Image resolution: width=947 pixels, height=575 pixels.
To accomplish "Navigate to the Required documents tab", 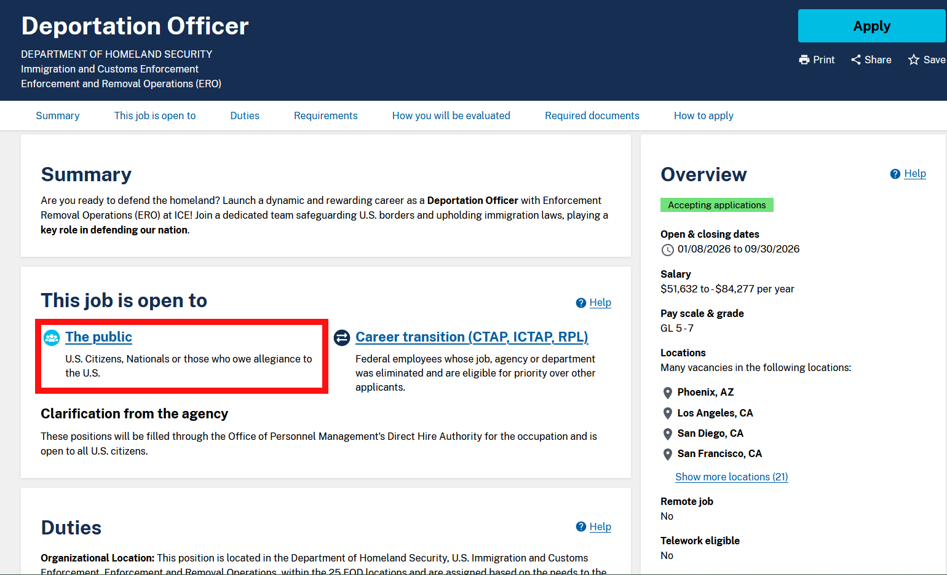I will click(x=592, y=115).
